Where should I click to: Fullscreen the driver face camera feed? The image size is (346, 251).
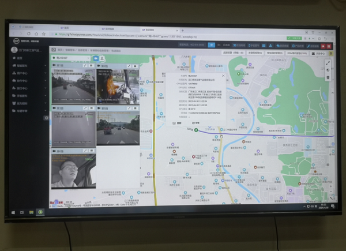85,151
